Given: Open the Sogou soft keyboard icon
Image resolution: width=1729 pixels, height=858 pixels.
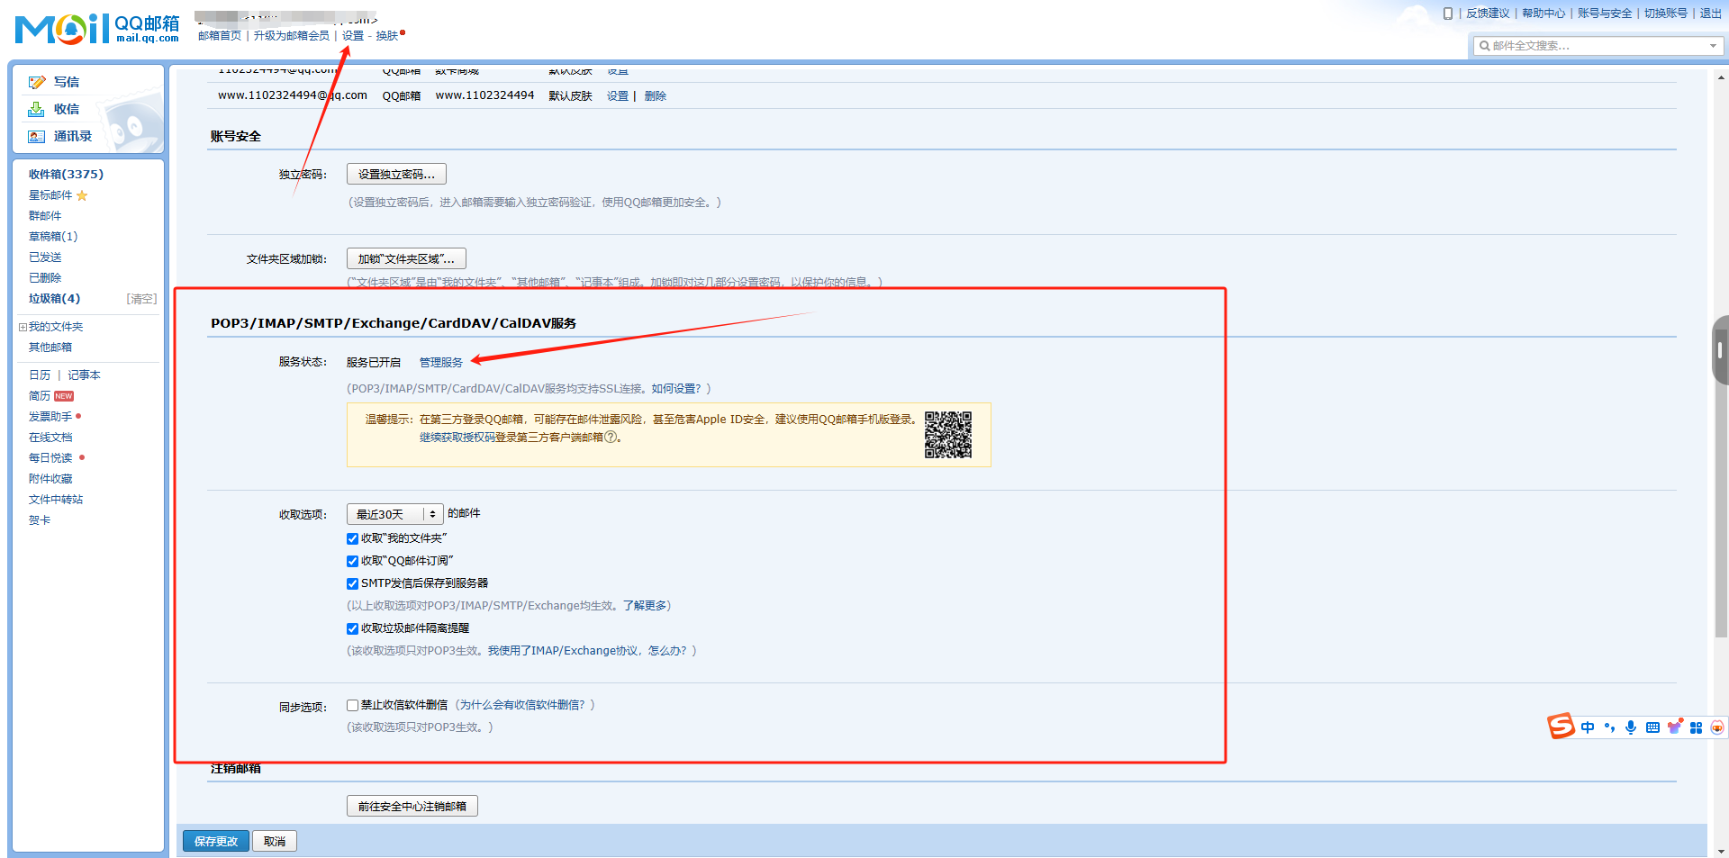Looking at the screenshot, I should click(x=1652, y=727).
